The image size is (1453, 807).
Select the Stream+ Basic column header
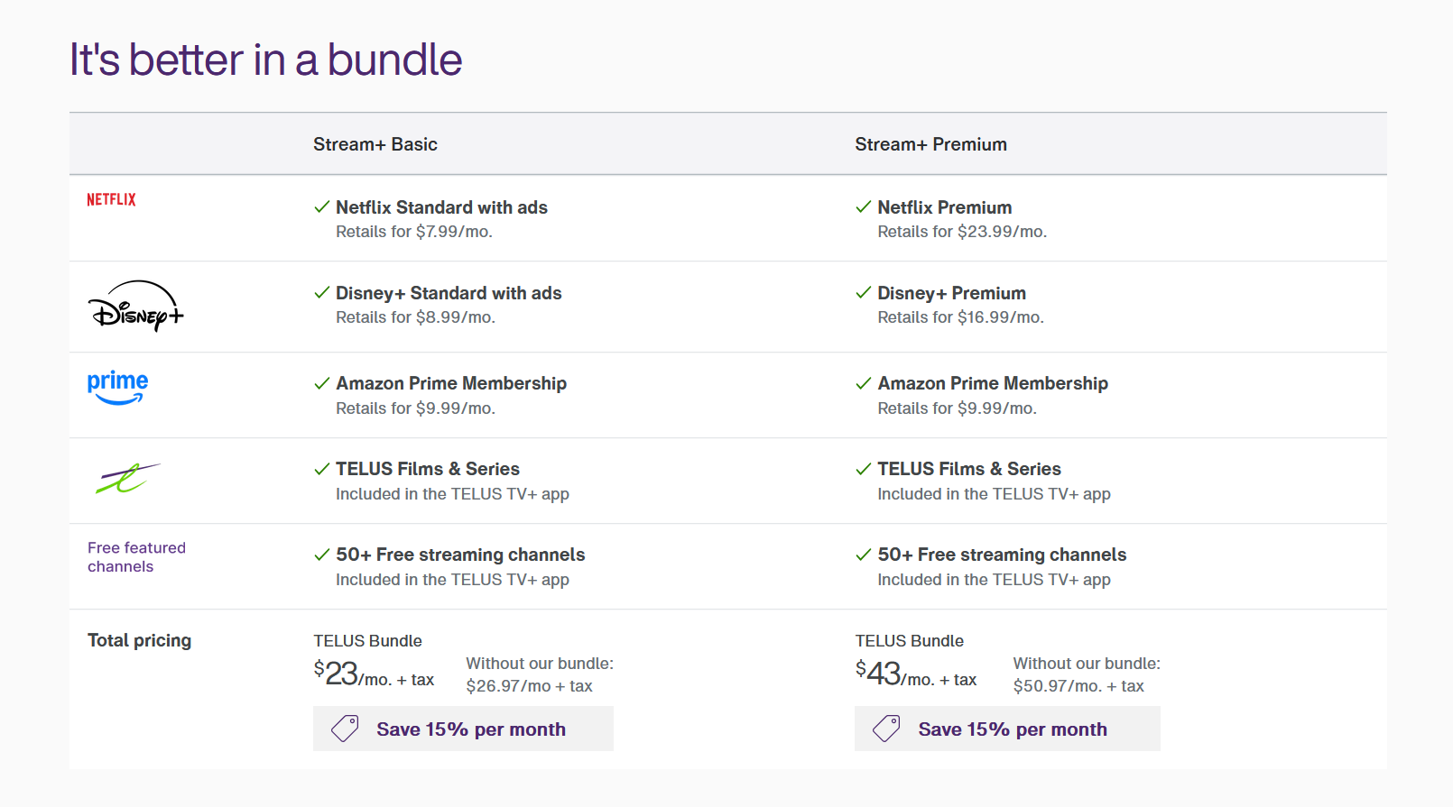(x=375, y=144)
